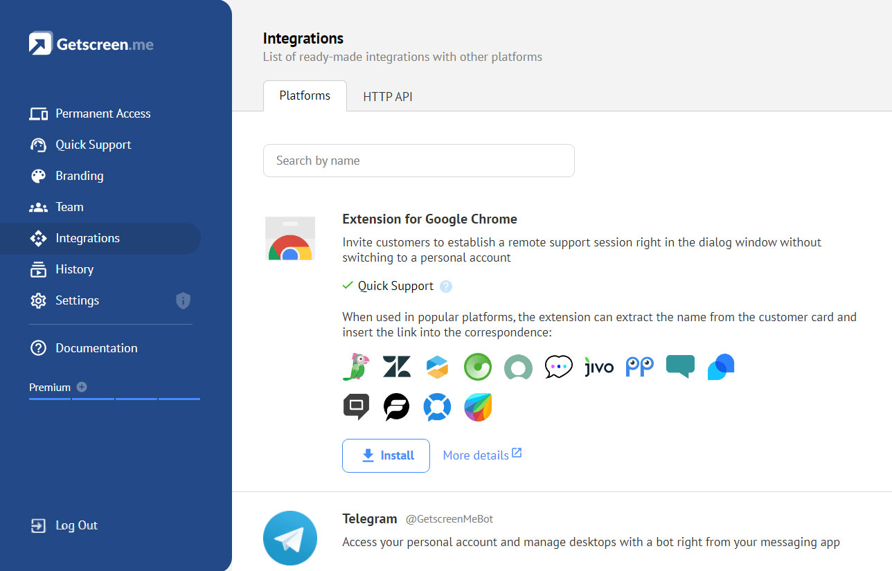Click the help icon next to Quick Support

click(446, 287)
